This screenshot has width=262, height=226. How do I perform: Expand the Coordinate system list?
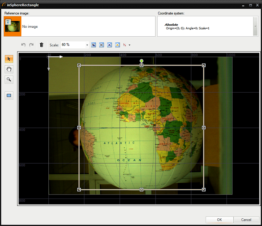255,26
